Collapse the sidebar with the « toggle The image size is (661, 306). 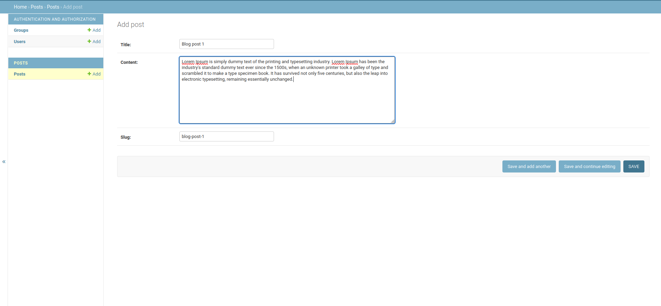[4, 162]
